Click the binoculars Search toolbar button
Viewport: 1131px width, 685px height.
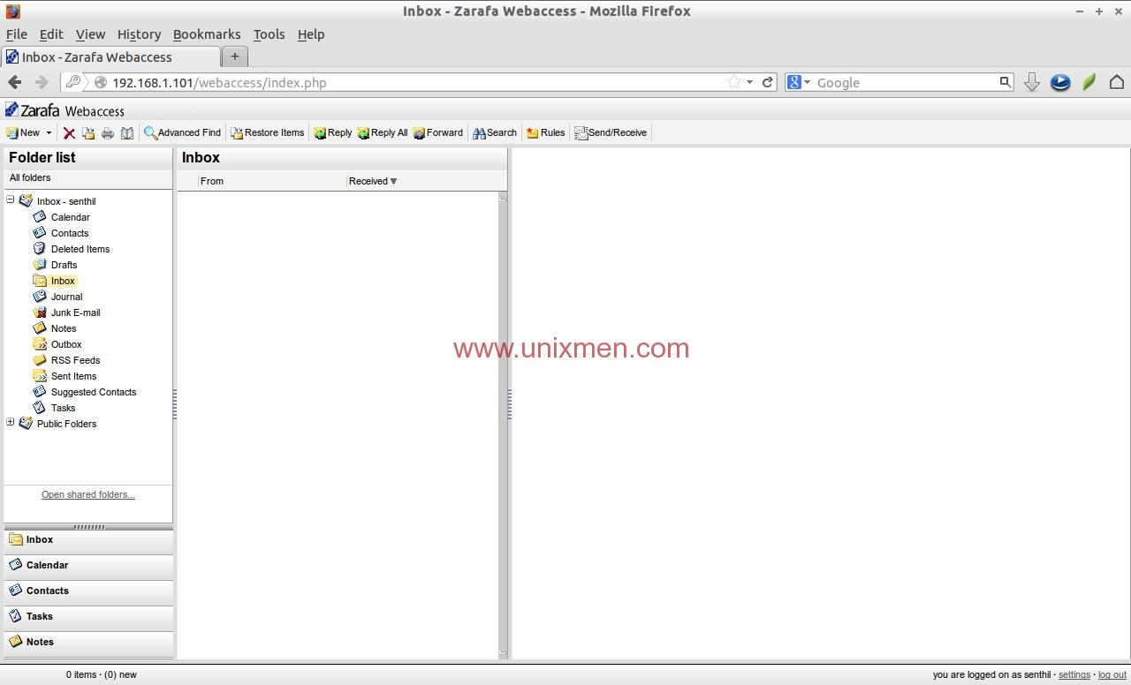pyautogui.click(x=495, y=133)
